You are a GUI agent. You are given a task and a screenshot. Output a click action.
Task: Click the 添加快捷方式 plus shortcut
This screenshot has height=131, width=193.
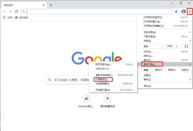(x=107, y=98)
